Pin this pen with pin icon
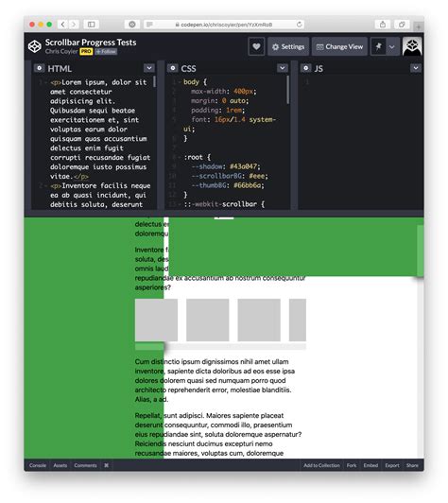 click(x=378, y=47)
